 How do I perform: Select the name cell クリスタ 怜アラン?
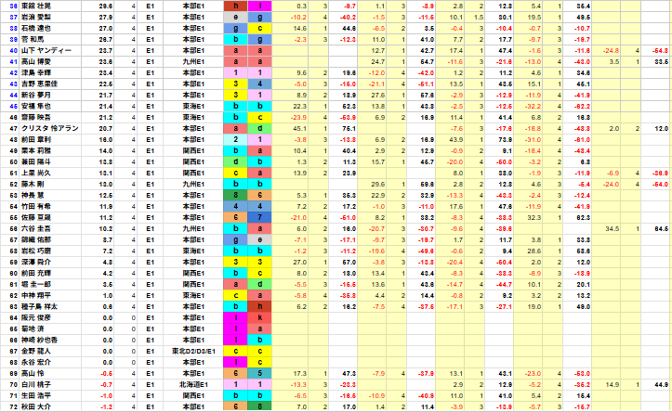(49, 128)
